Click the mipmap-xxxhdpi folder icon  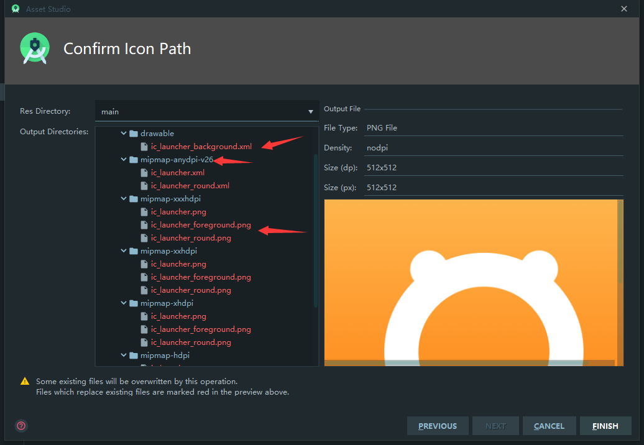[x=134, y=199]
